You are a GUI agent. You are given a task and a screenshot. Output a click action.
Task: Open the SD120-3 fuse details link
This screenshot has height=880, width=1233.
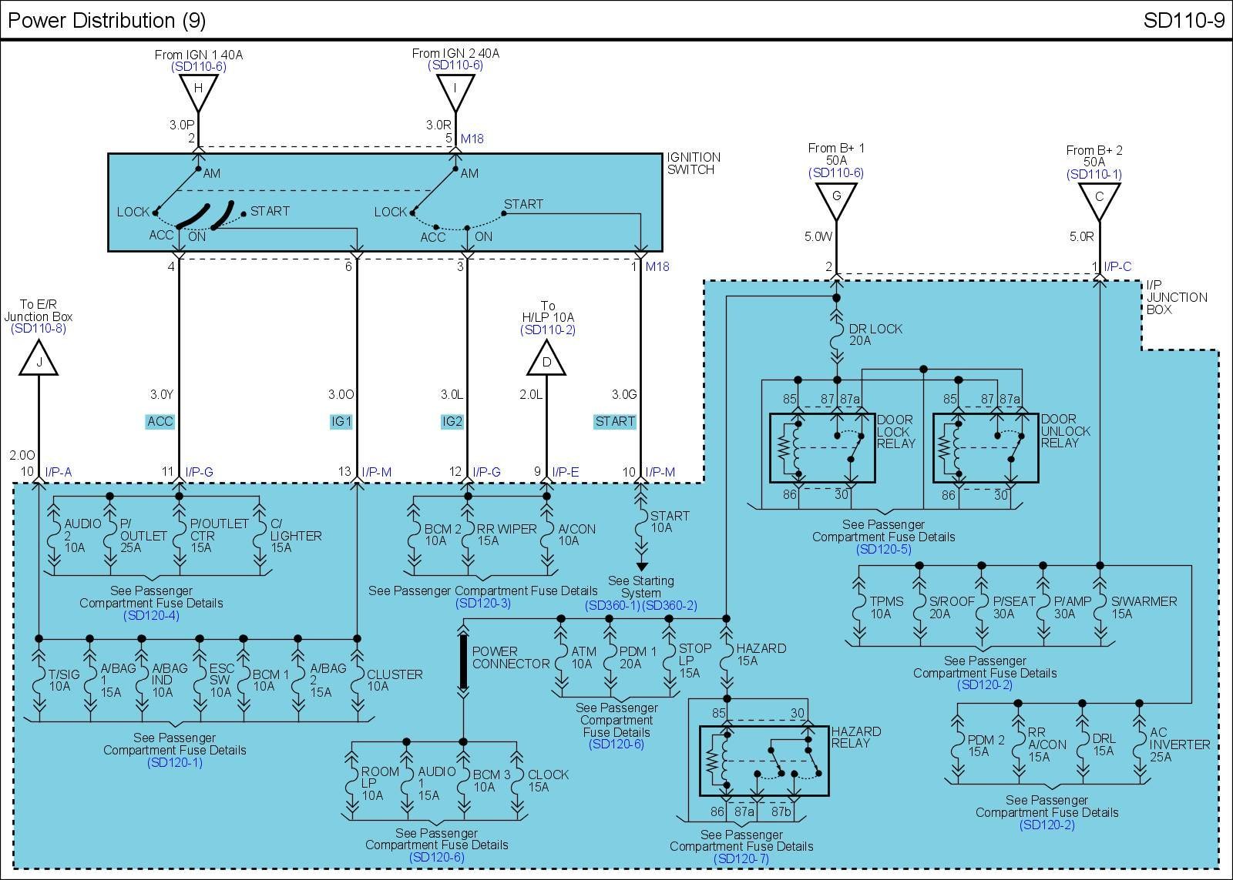[x=482, y=604]
